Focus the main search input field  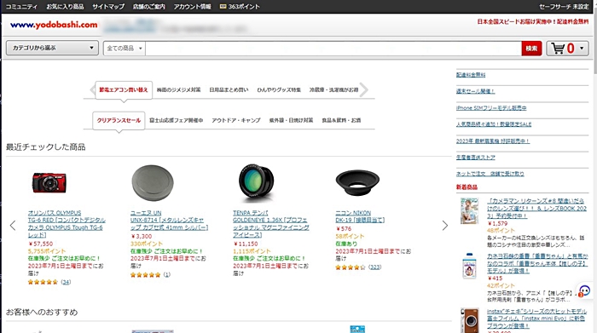333,49
